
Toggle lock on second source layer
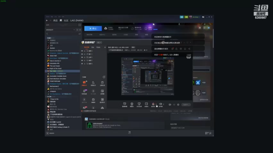click(x=85, y=54)
